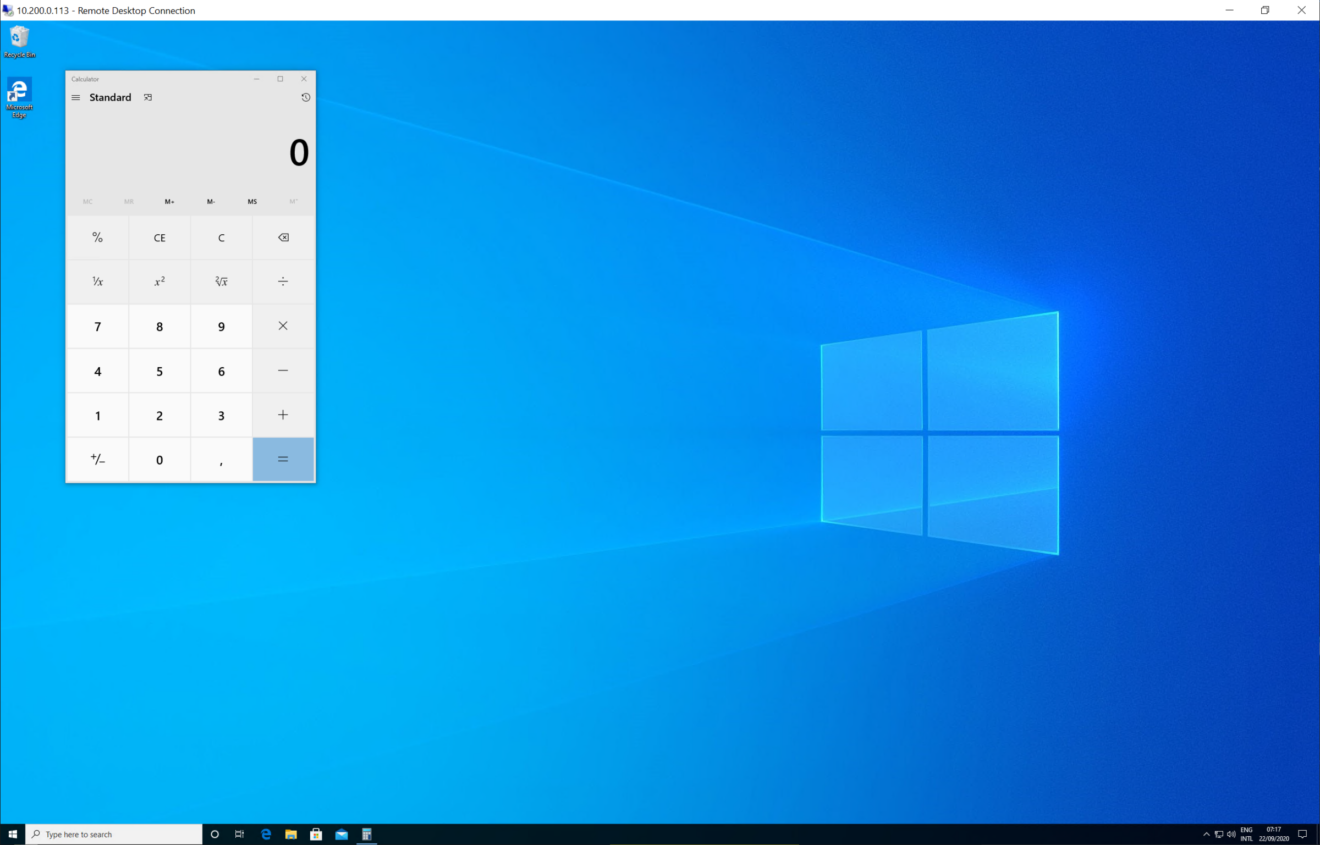Image resolution: width=1320 pixels, height=845 pixels.
Task: Click the taskbar search input box
Action: (114, 834)
